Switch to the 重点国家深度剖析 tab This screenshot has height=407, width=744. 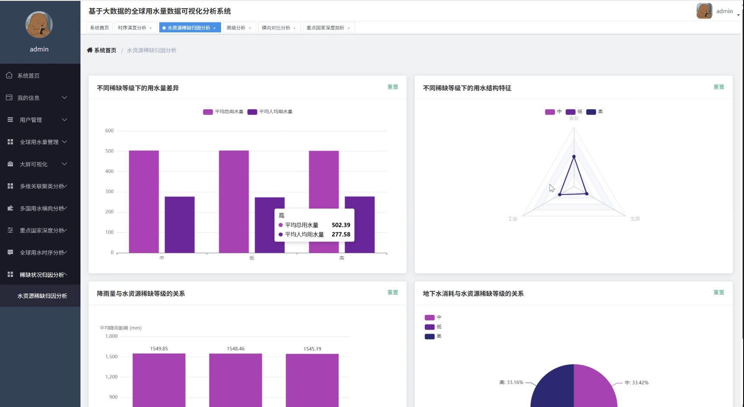(325, 28)
